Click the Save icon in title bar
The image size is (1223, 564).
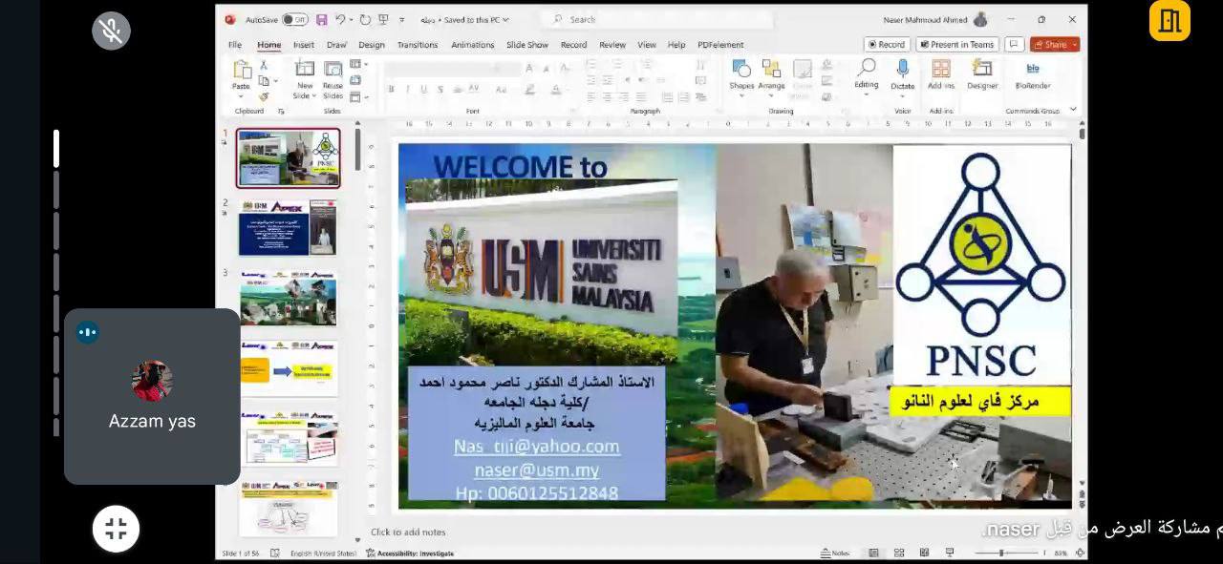pyautogui.click(x=322, y=19)
